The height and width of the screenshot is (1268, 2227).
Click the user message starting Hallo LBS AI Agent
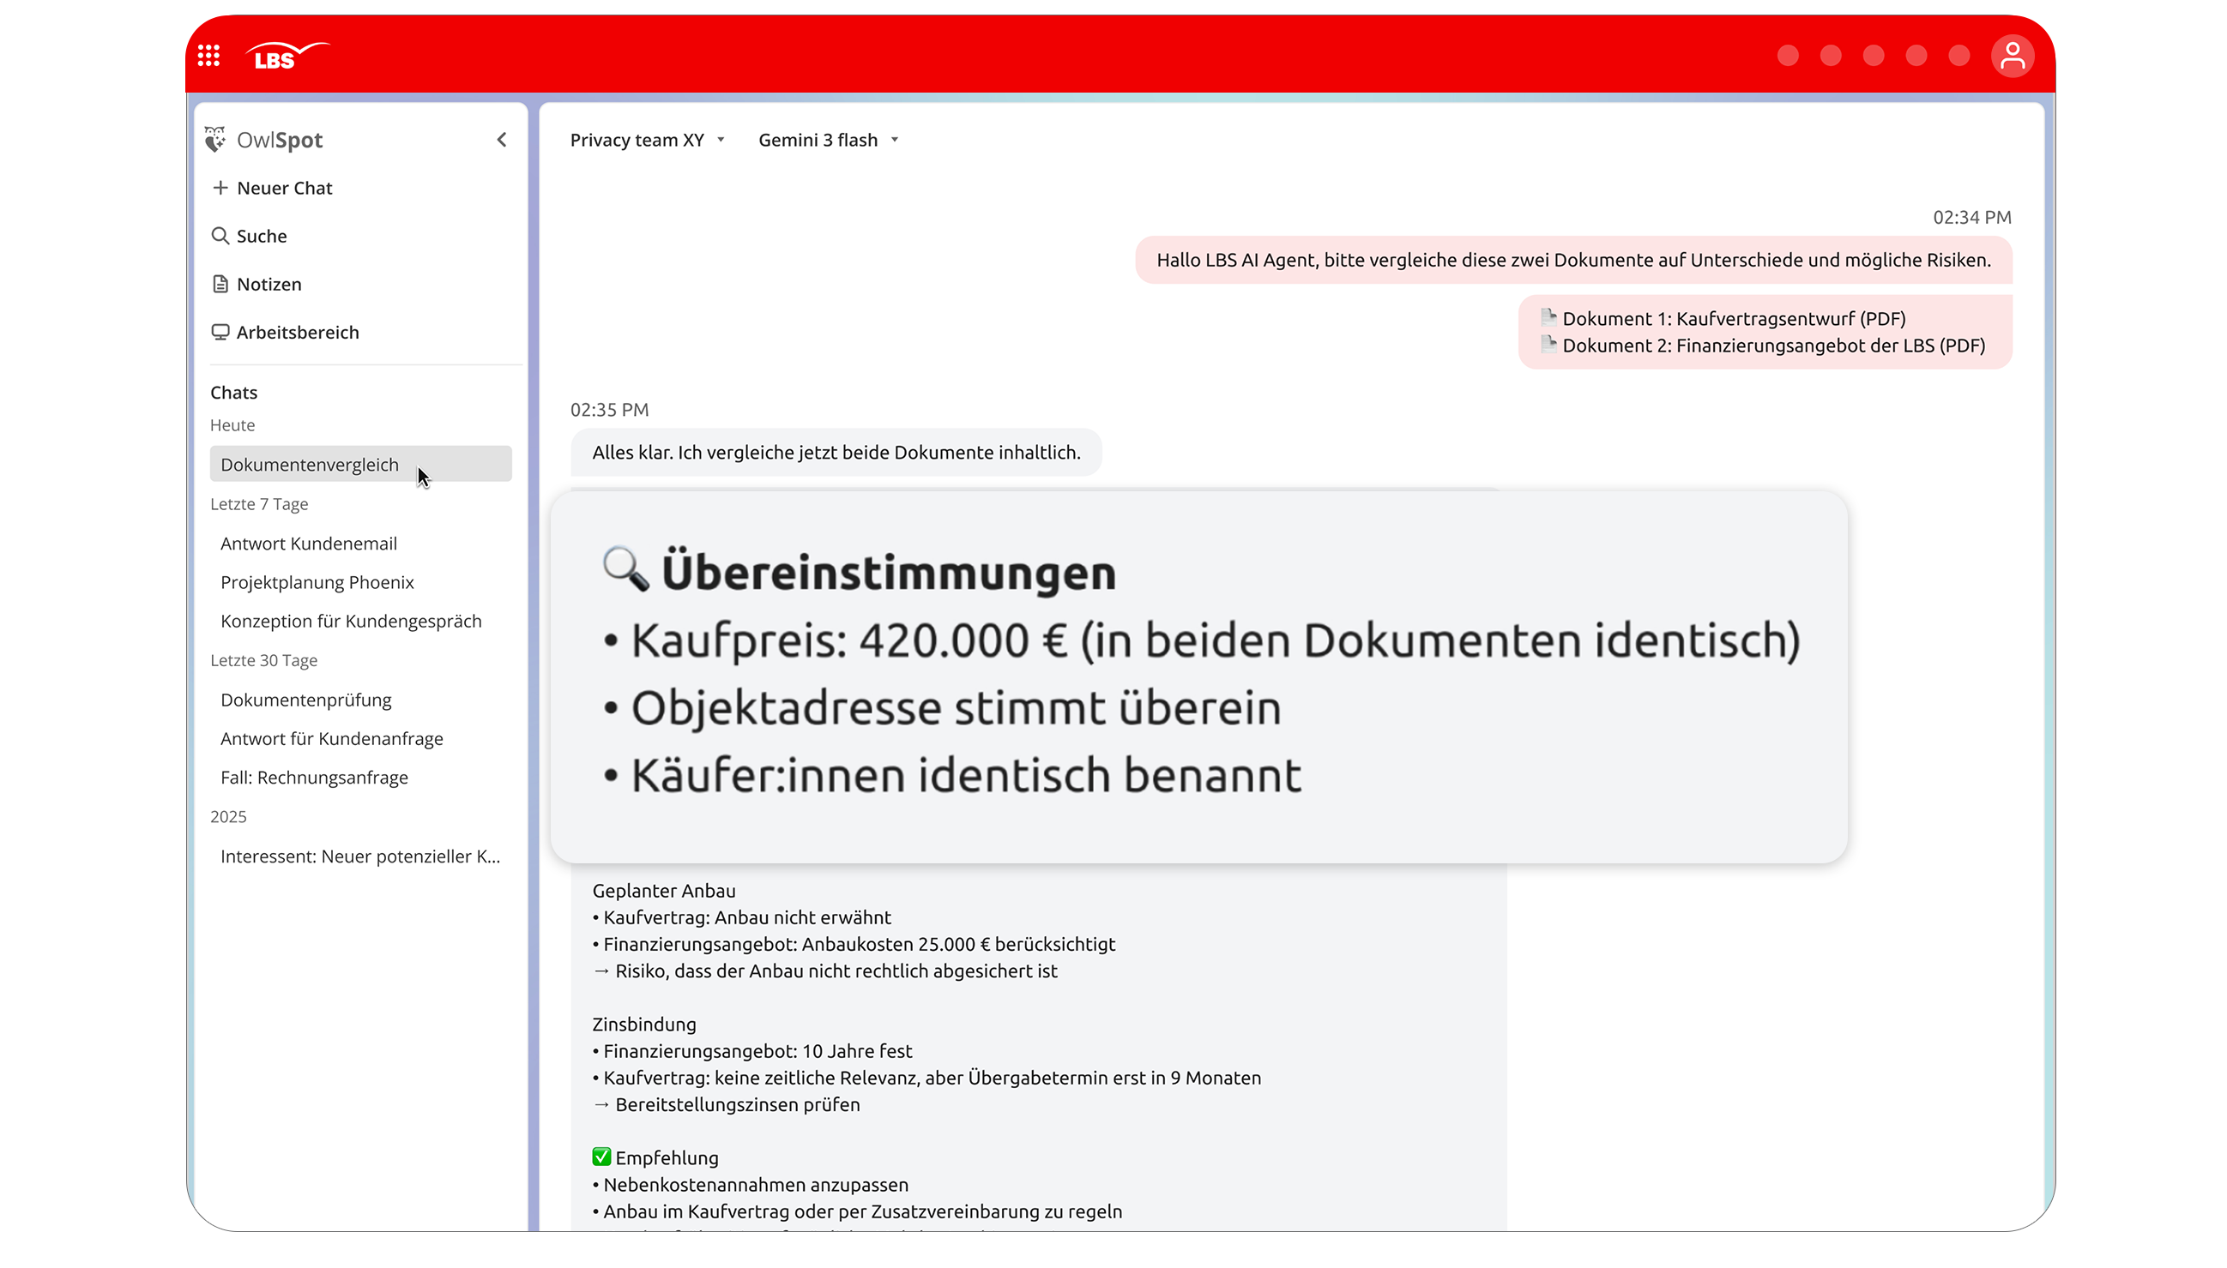pos(1573,261)
